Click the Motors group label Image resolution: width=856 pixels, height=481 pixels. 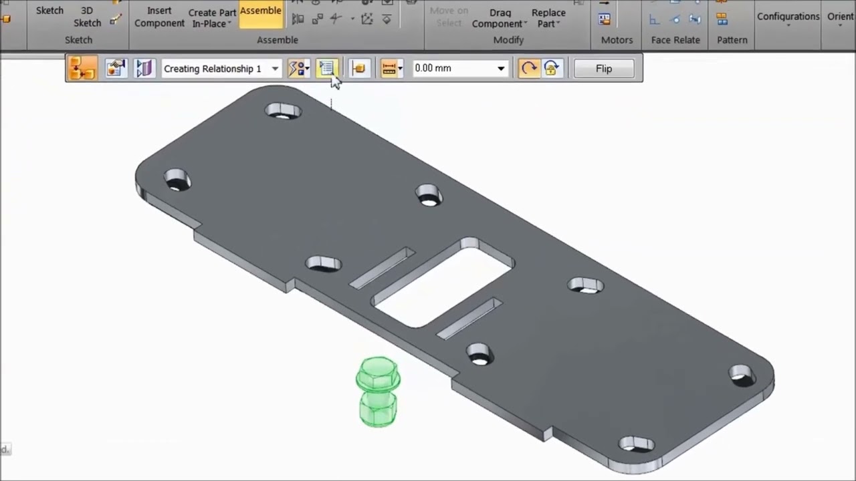617,40
